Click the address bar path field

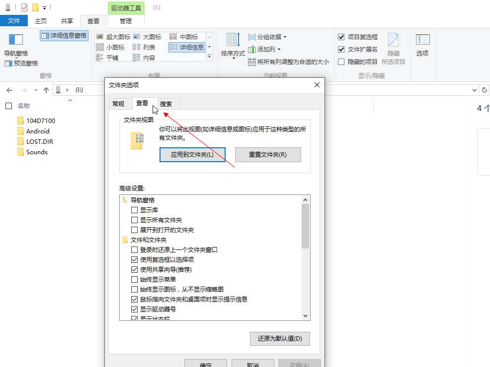click(265, 90)
